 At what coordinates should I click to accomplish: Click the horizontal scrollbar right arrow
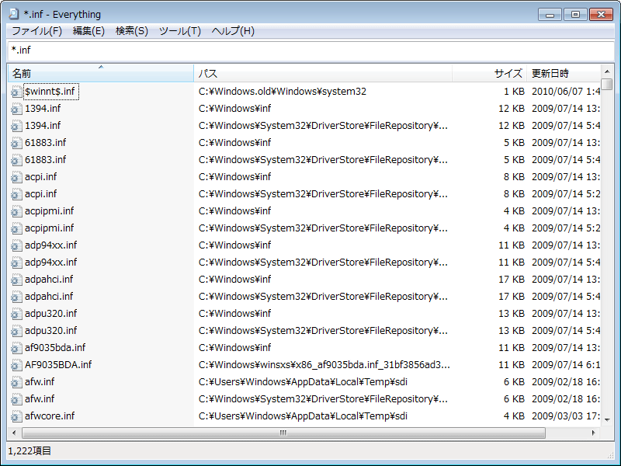[x=593, y=433]
